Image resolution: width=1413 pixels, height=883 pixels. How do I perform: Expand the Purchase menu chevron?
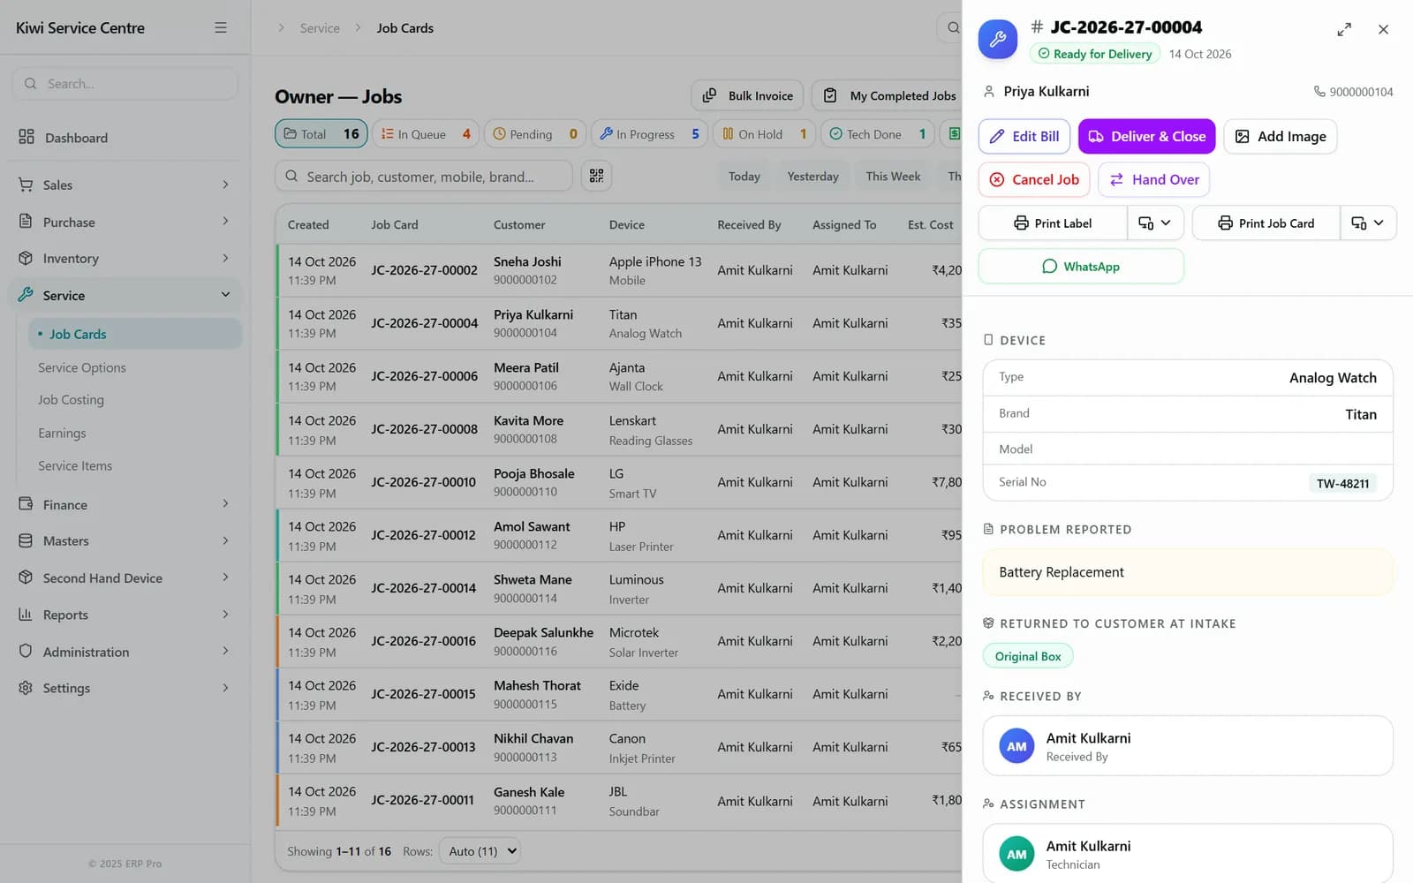(225, 221)
